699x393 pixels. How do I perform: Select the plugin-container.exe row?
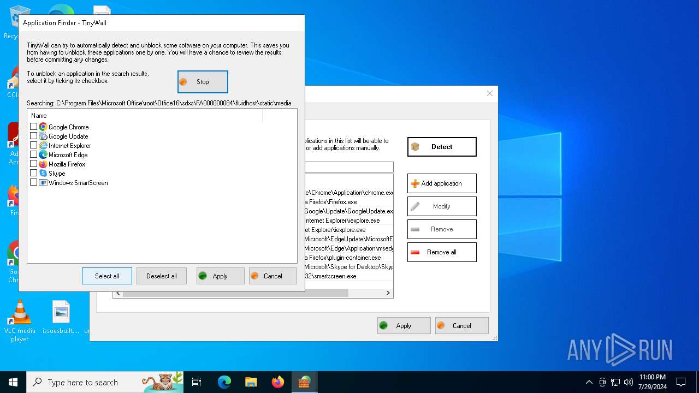[x=349, y=258]
